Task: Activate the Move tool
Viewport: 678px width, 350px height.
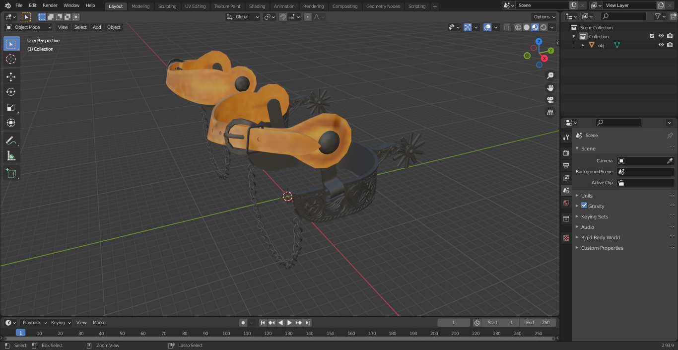Action: pyautogui.click(x=11, y=76)
